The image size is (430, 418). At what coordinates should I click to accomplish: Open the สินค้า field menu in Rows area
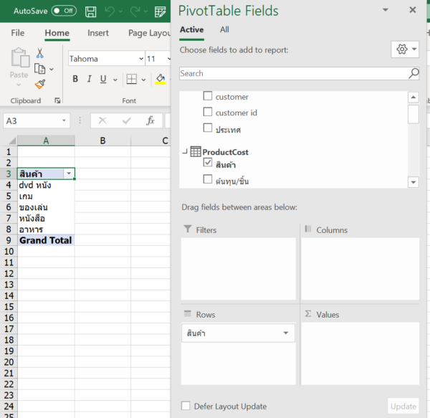coord(286,333)
